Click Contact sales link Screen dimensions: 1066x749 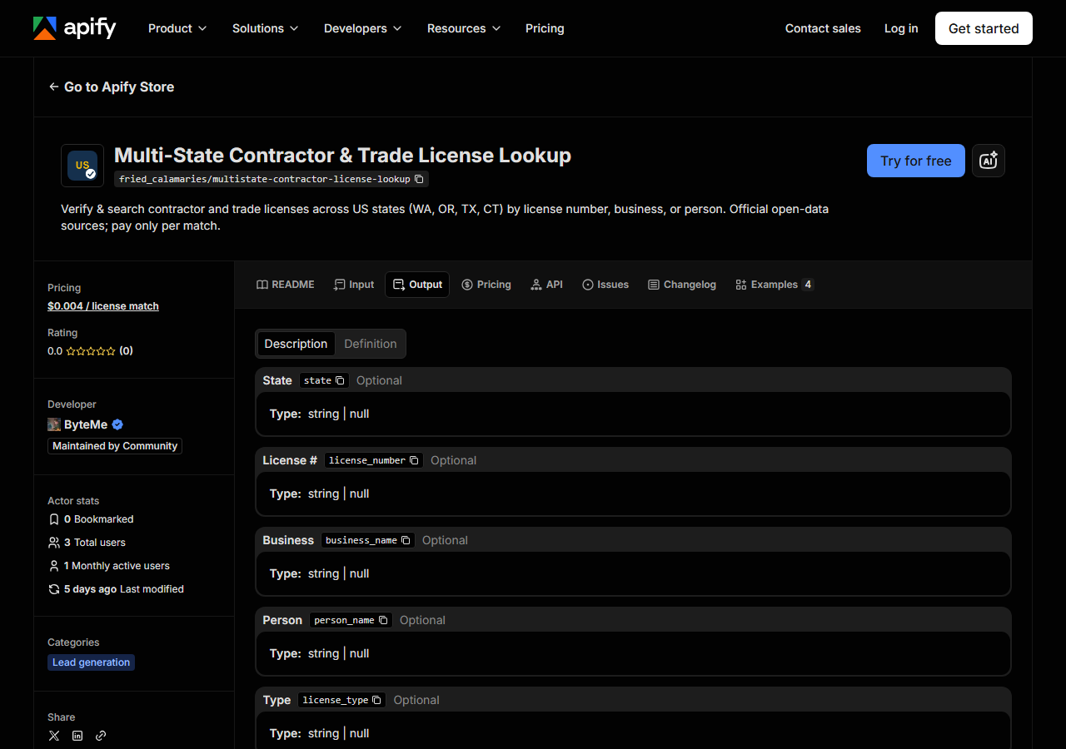coord(823,28)
